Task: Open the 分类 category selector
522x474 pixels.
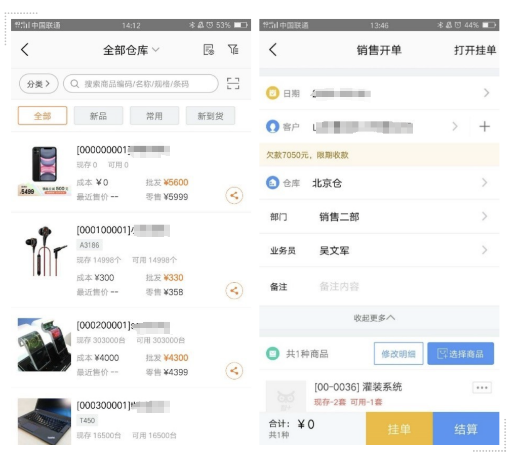Action: pyautogui.click(x=38, y=84)
